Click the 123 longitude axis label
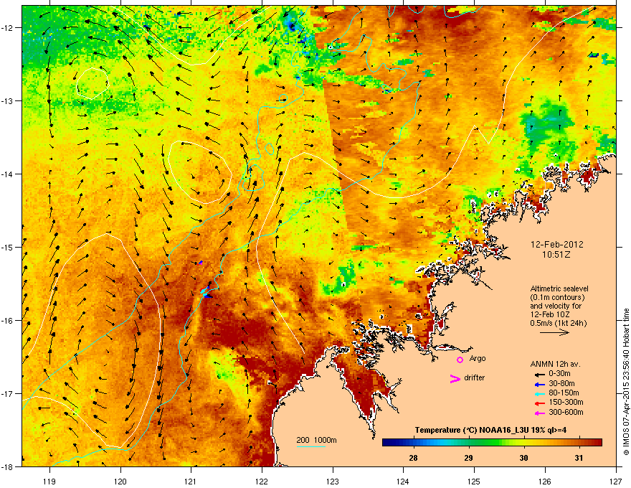Image resolution: width=631 pixels, height=488 pixels. point(333,481)
